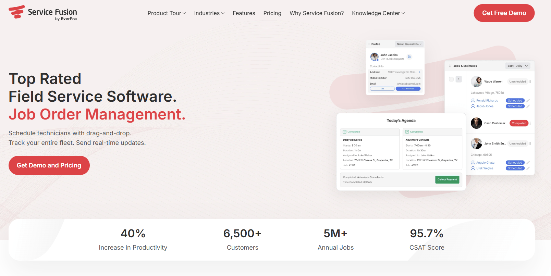Toggle the Completed checkbox on Daisy Deliveries
Viewport: 551px width, 276px height.
click(x=345, y=132)
